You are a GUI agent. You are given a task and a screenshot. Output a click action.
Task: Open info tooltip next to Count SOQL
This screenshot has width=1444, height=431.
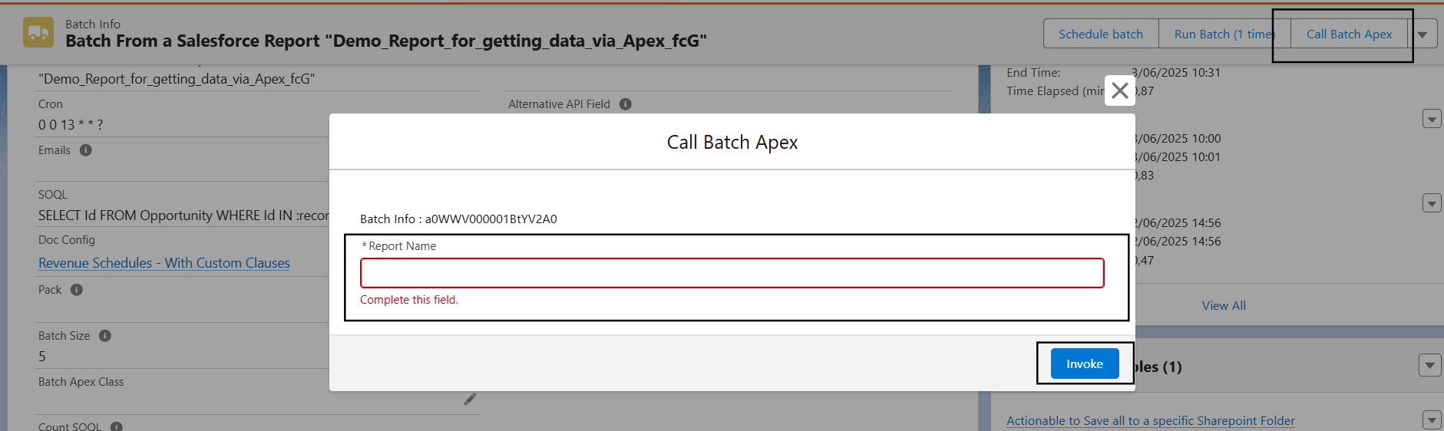[x=117, y=426]
